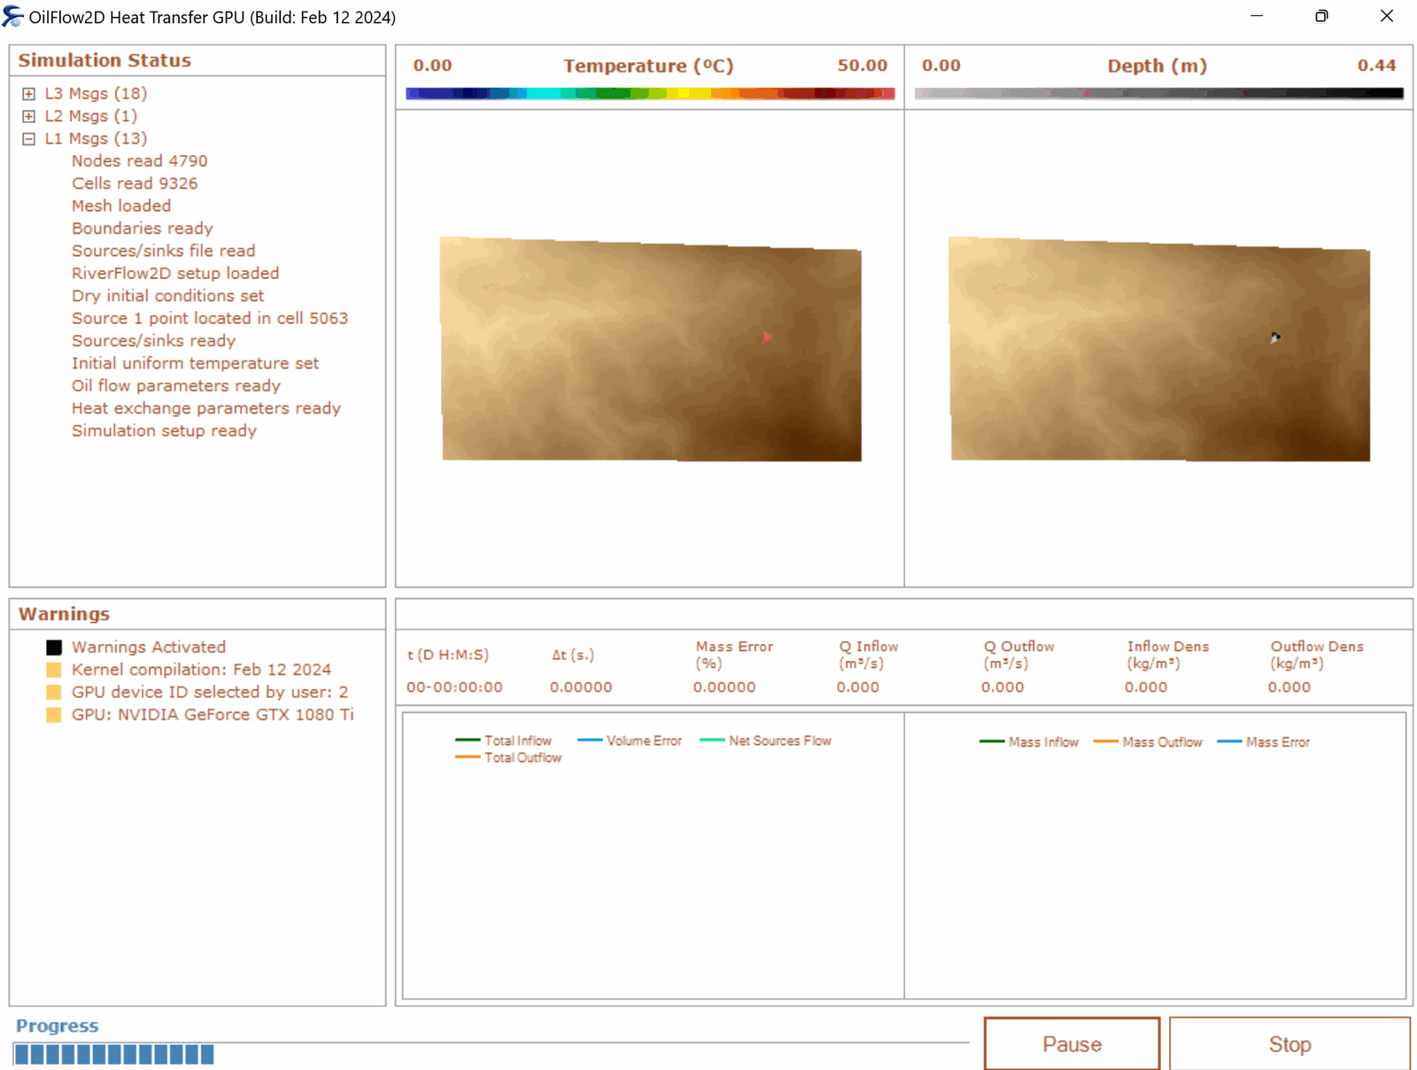Select 'Oil flow parameters ready' message

[176, 386]
